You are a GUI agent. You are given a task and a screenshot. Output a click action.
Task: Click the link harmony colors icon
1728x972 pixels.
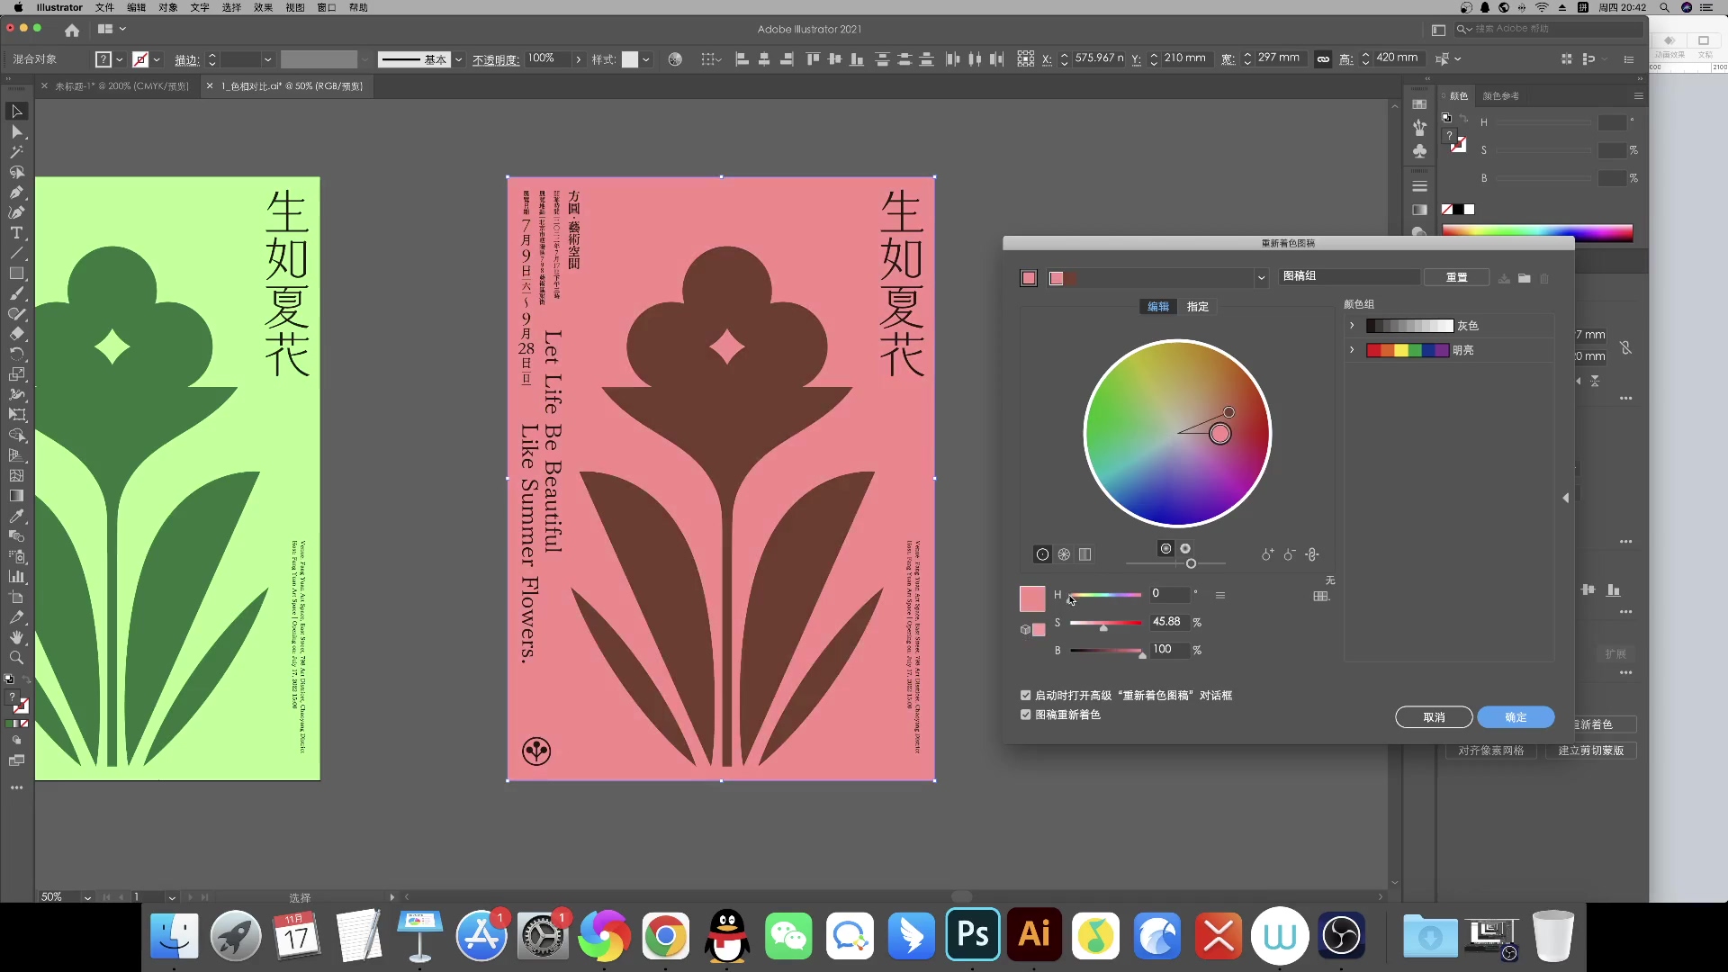click(1312, 554)
